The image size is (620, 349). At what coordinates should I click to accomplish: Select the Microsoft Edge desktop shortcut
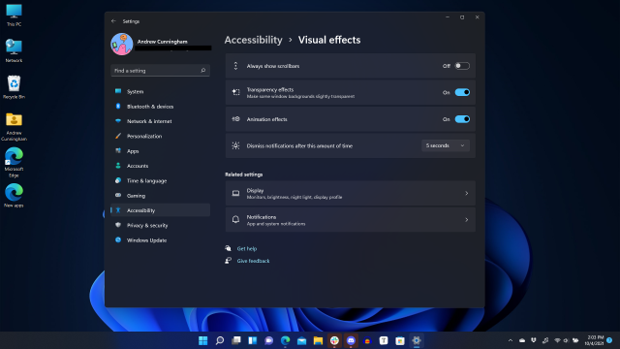point(14,162)
